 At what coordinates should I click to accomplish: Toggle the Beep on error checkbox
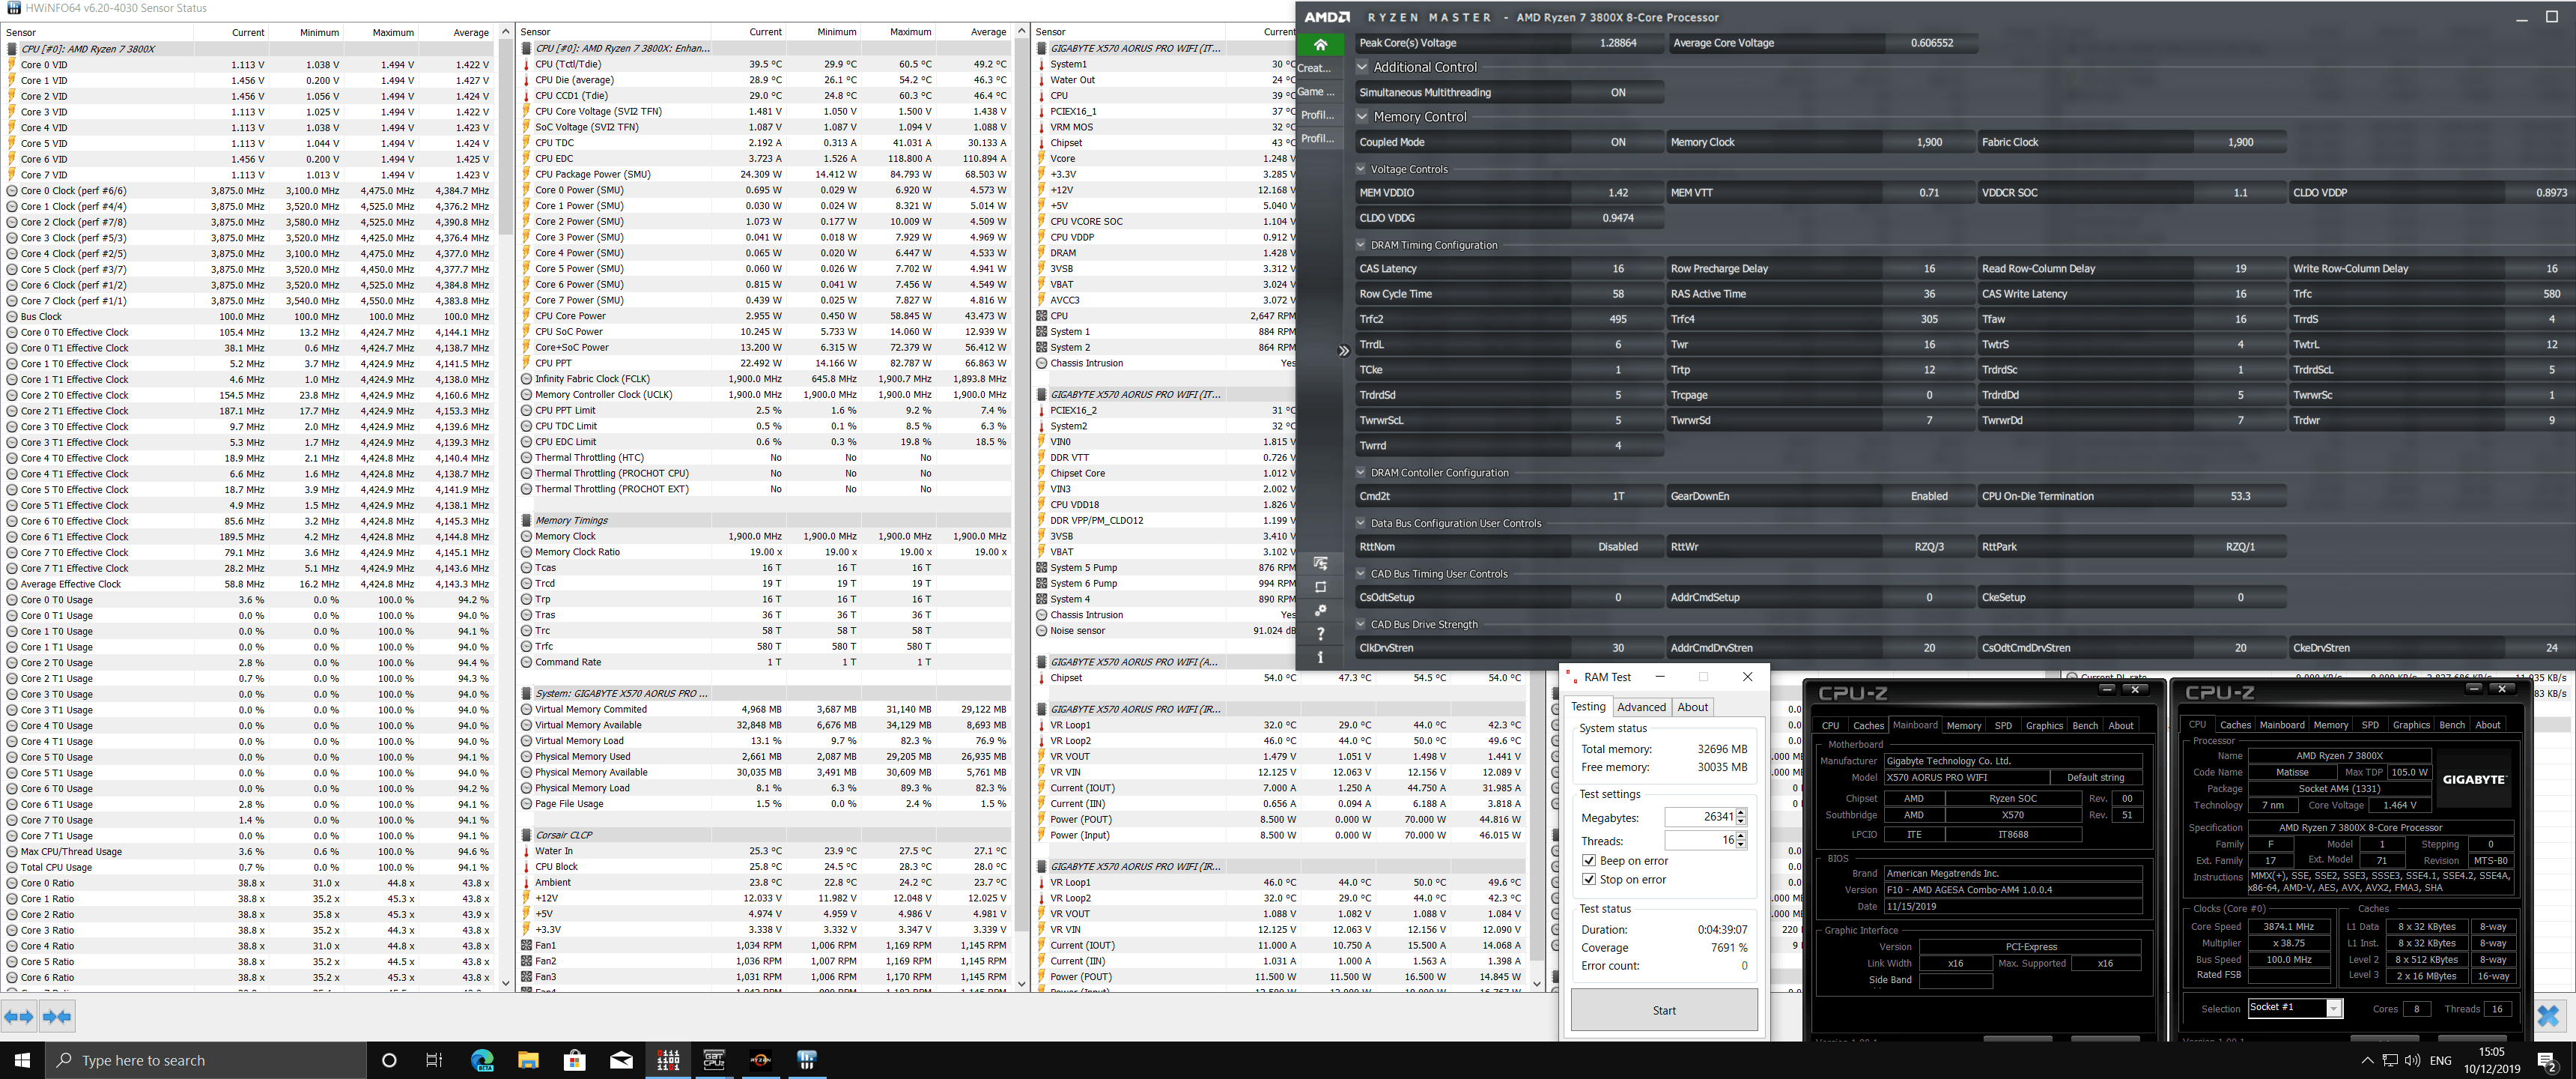tap(1589, 861)
